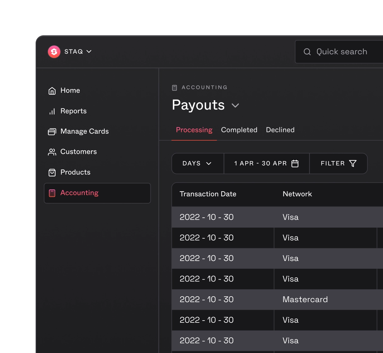Select the Declined tab
The width and height of the screenshot is (383, 353).
coord(280,130)
